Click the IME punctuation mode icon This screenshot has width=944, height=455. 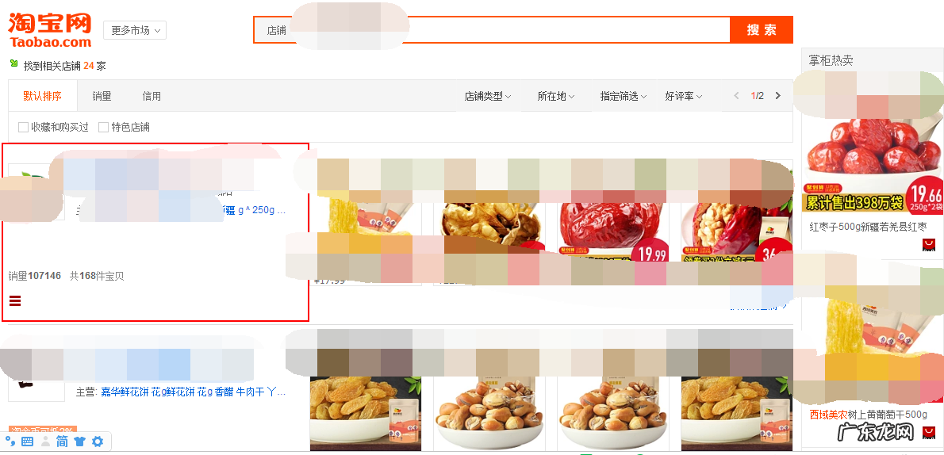(x=10, y=442)
